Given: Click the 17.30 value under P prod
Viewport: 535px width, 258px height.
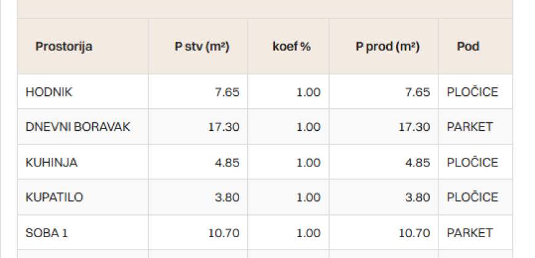Looking at the screenshot, I should pos(414,127).
